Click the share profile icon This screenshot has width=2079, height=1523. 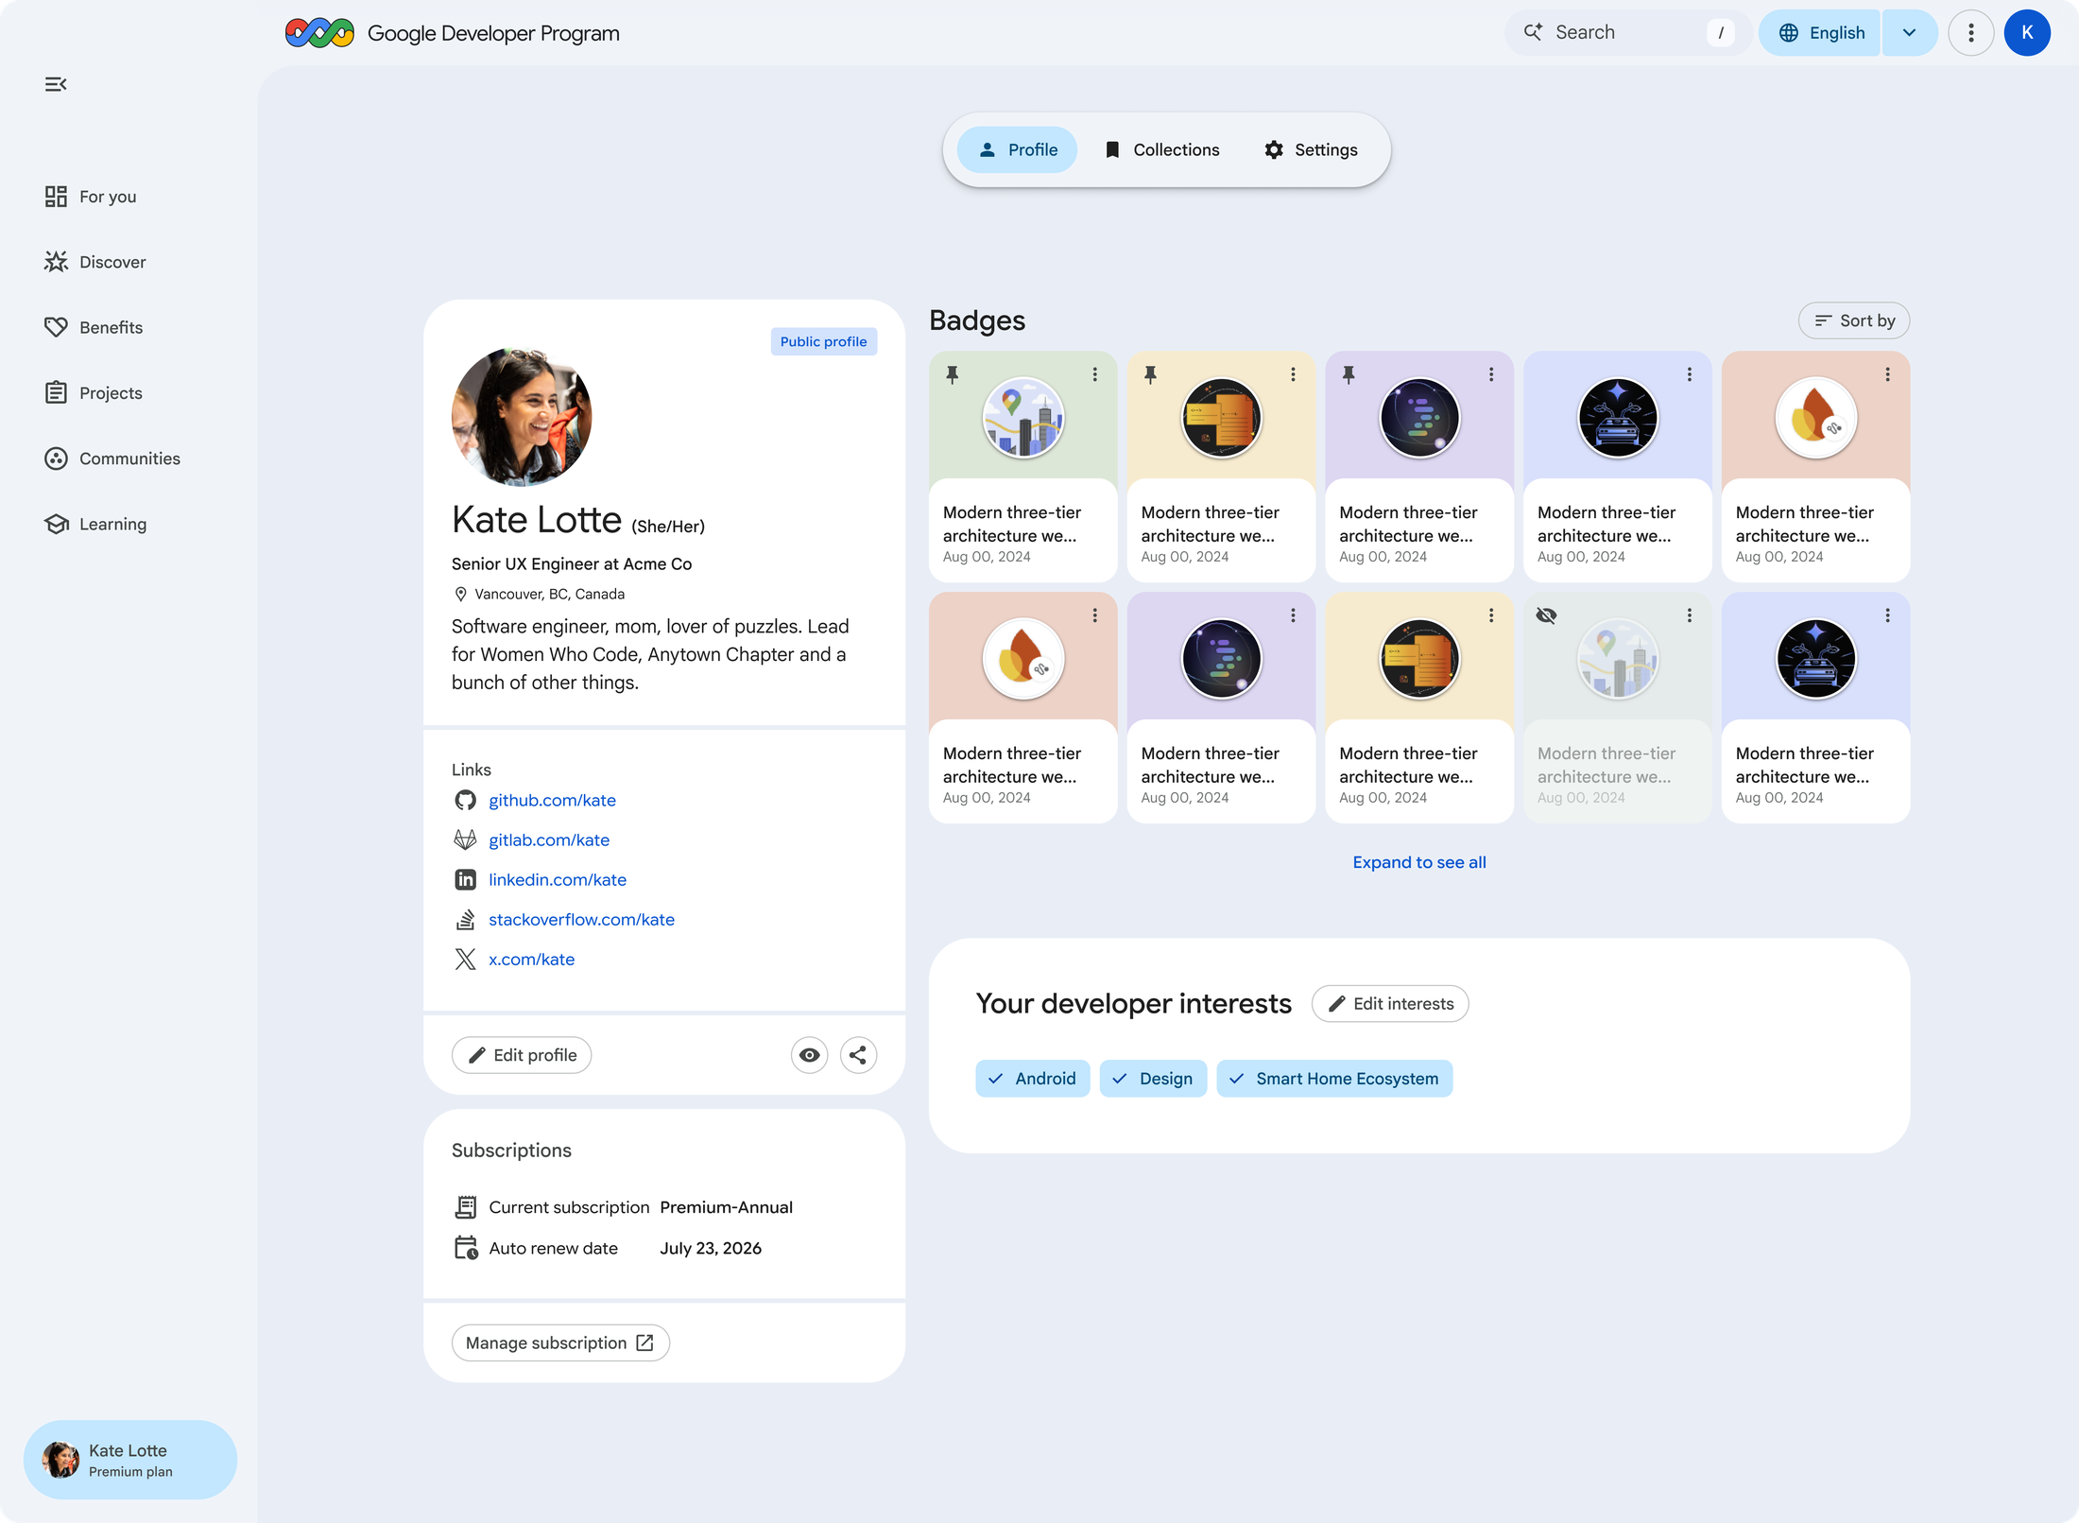pos(858,1054)
